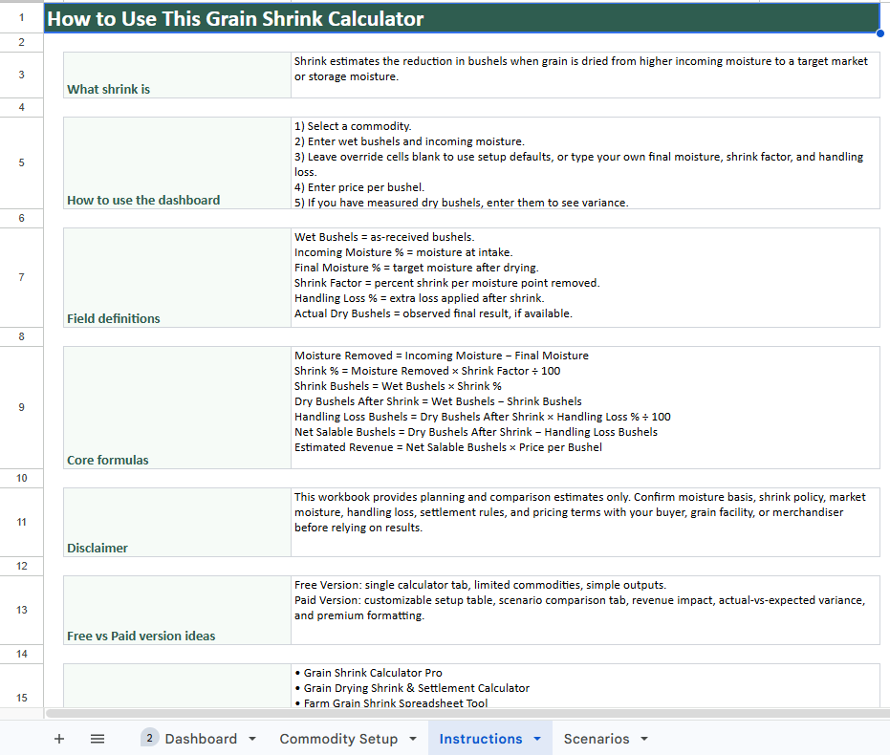Open the Dashboard tab dropdown menu
Viewport: 890px width, 755px height.
pyautogui.click(x=250, y=738)
